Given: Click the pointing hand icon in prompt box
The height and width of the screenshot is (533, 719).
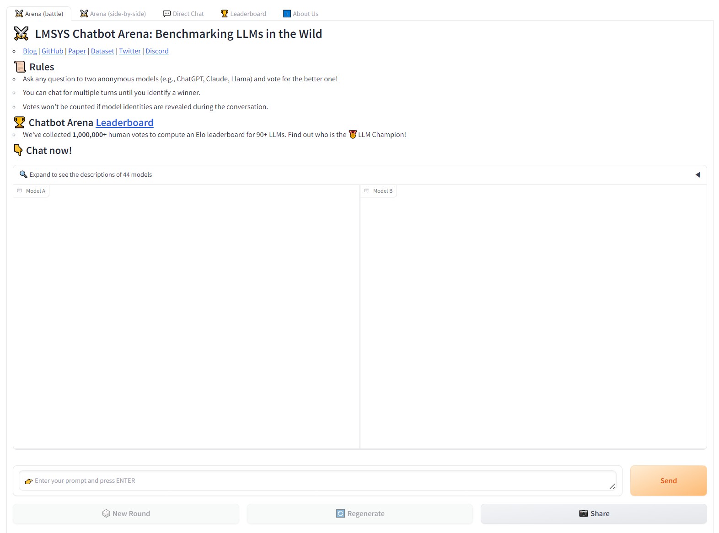Looking at the screenshot, I should click(28, 481).
